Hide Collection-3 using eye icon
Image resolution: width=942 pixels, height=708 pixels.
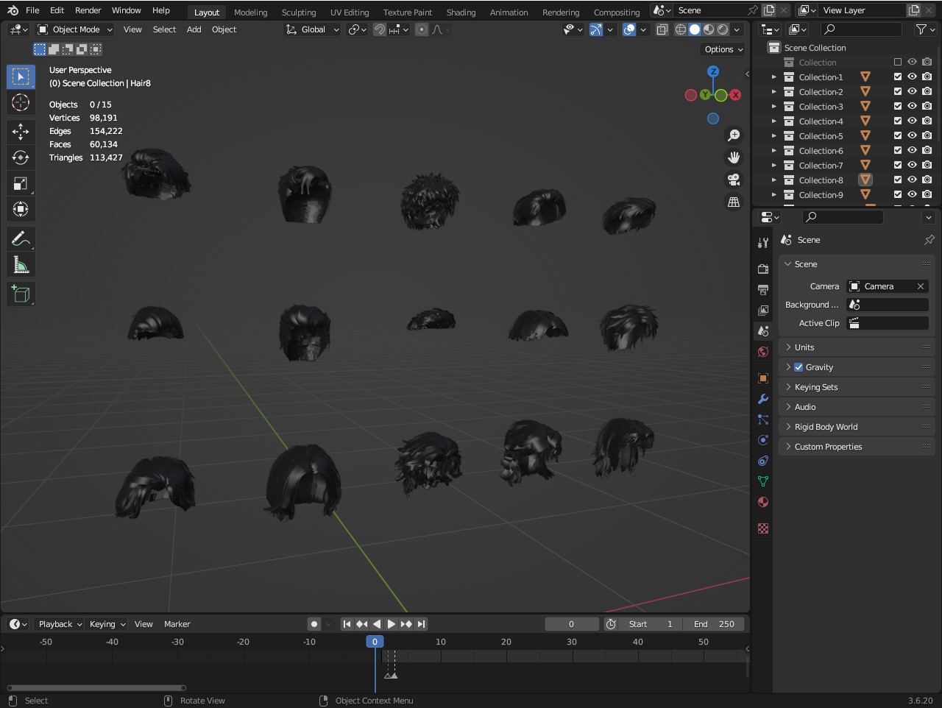[x=912, y=106]
